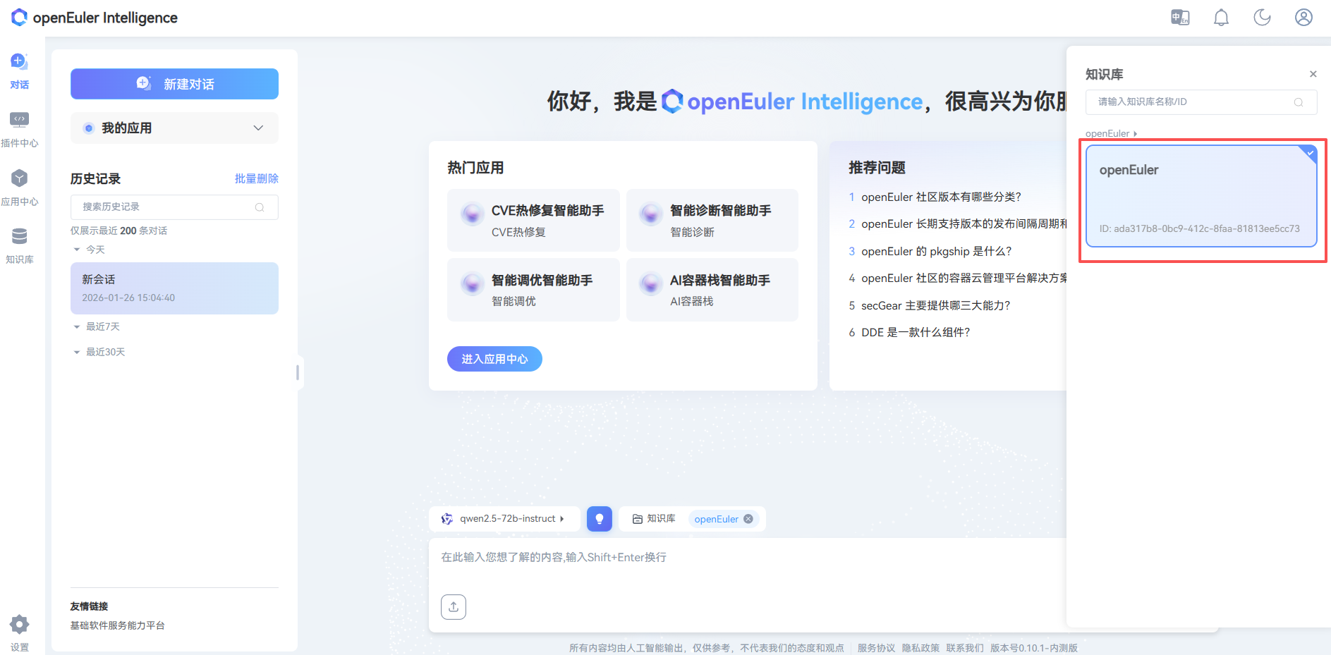
Task: Open the user account avatar icon
Action: coord(1303,17)
